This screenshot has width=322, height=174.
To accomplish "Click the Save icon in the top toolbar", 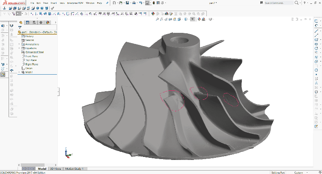I will tap(127, 3).
